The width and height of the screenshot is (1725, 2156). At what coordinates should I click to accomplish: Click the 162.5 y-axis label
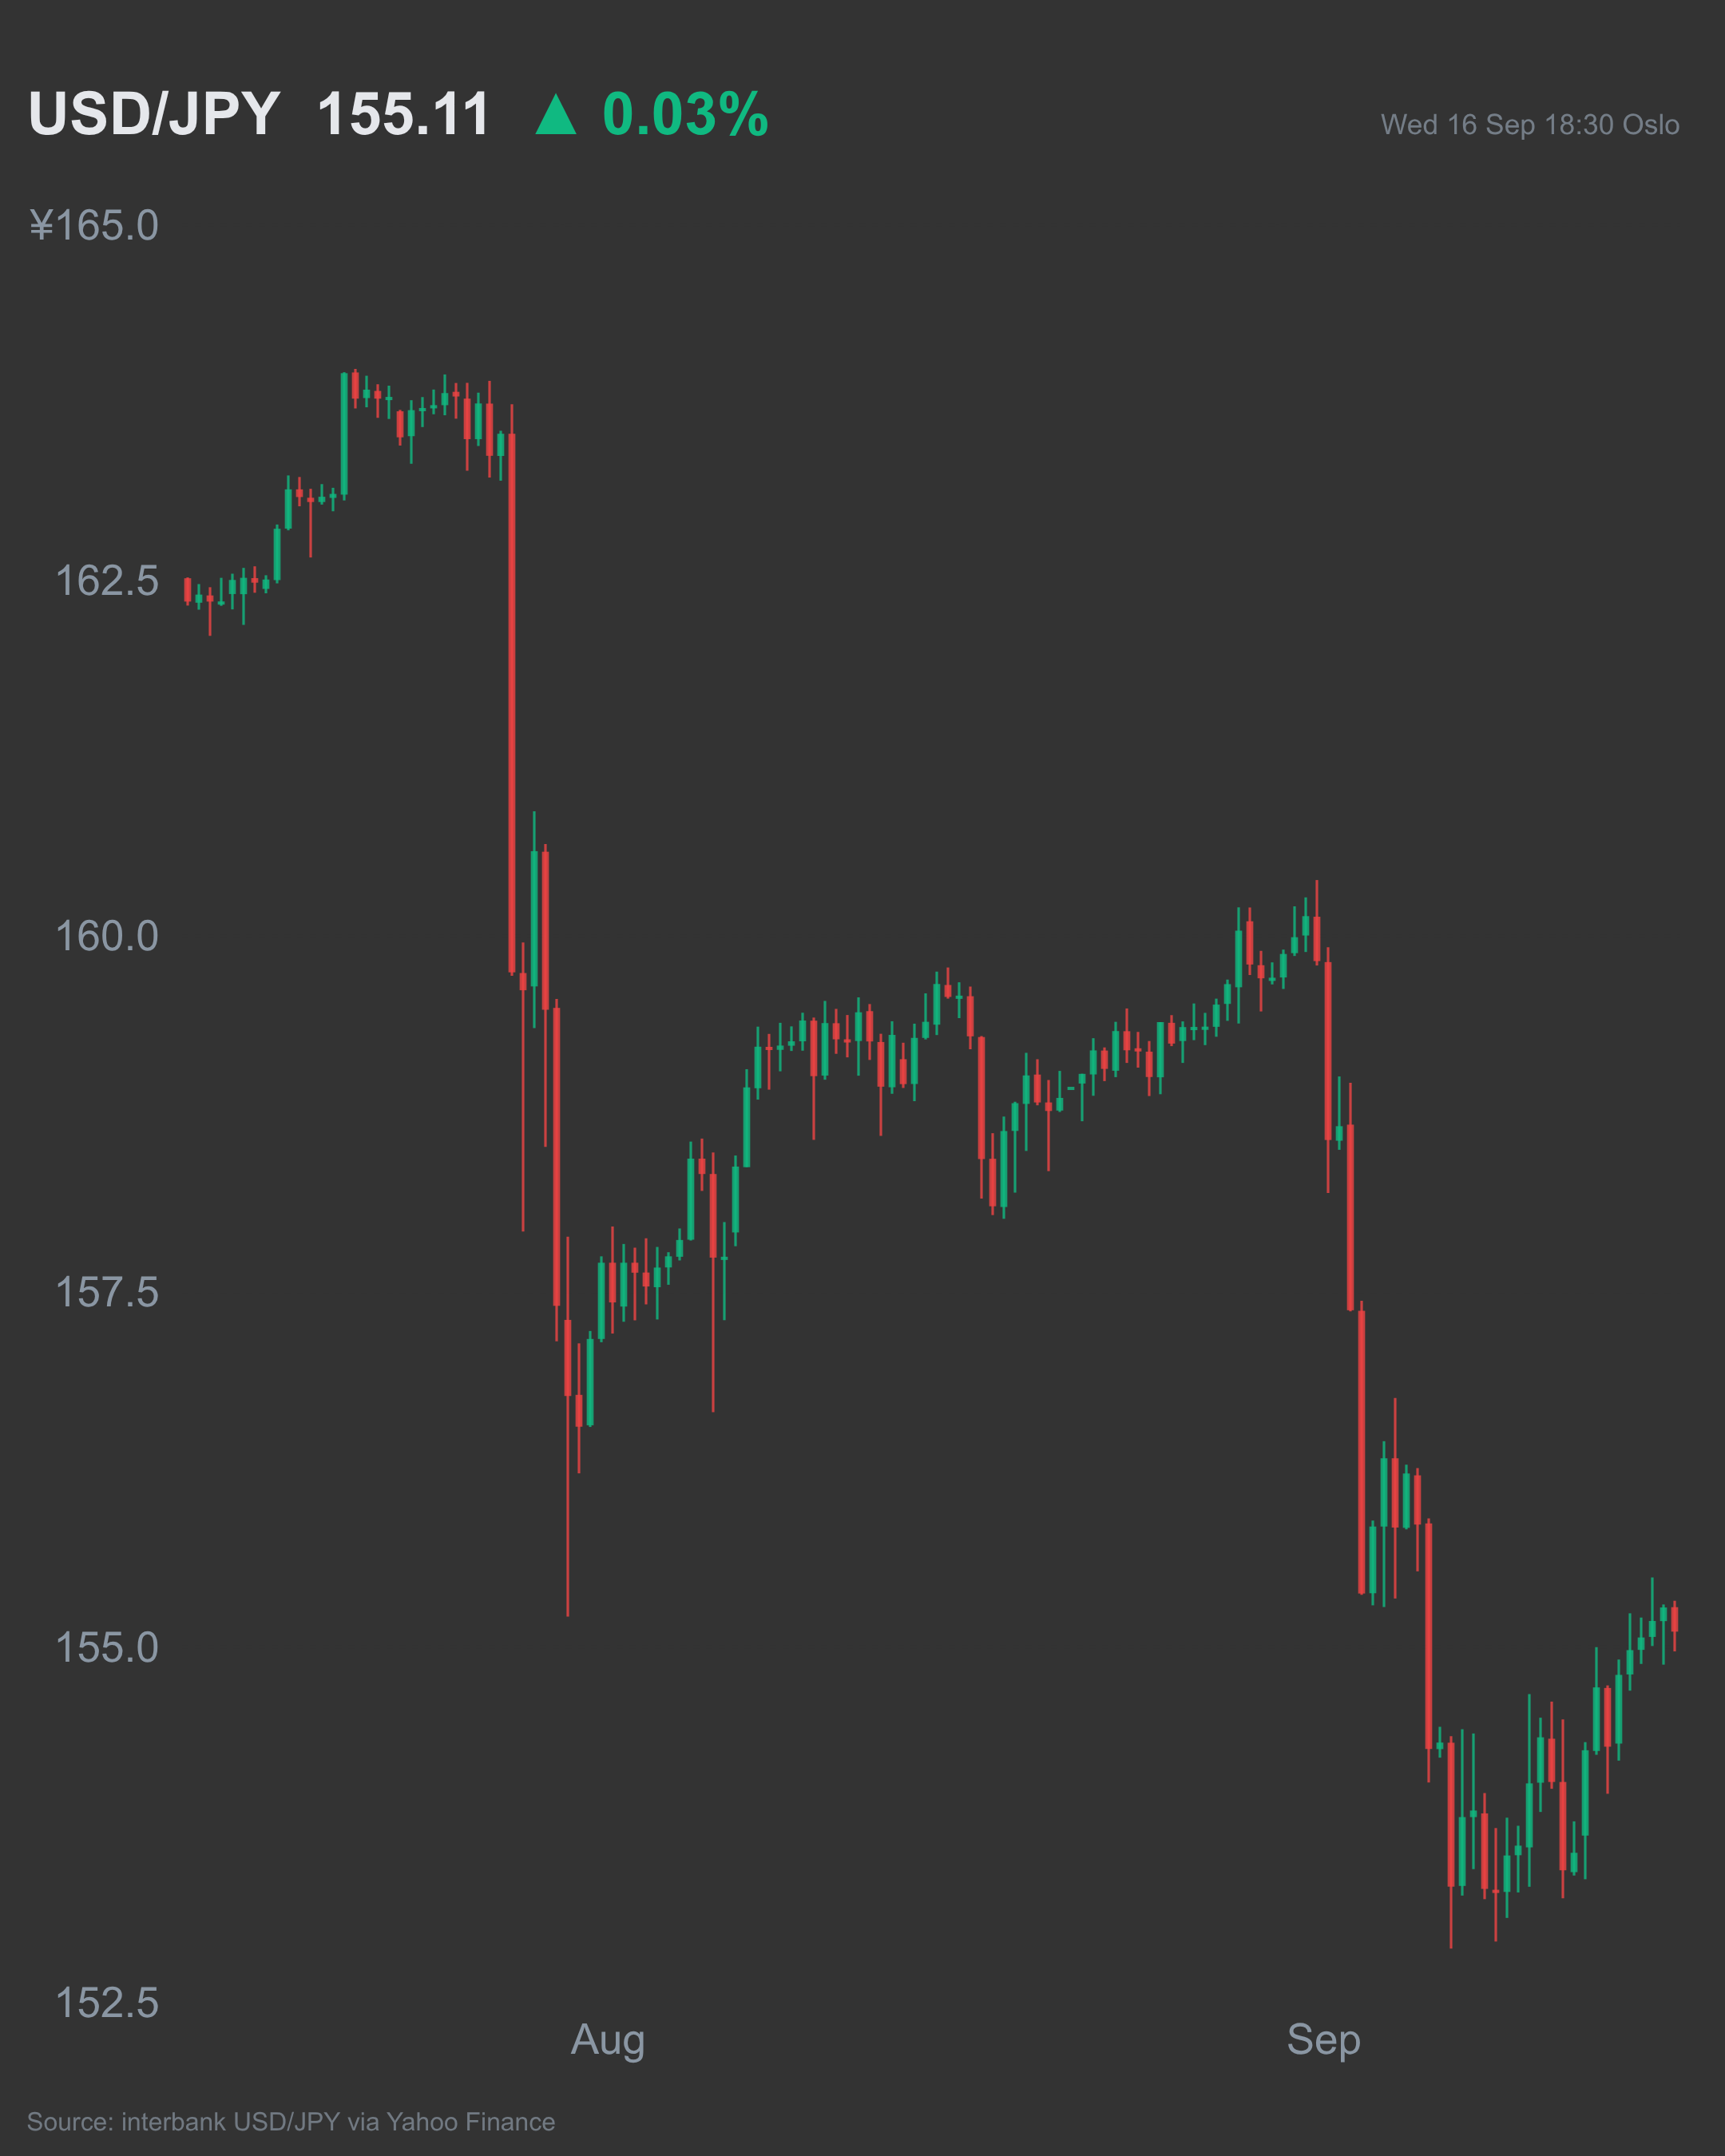coord(107,581)
